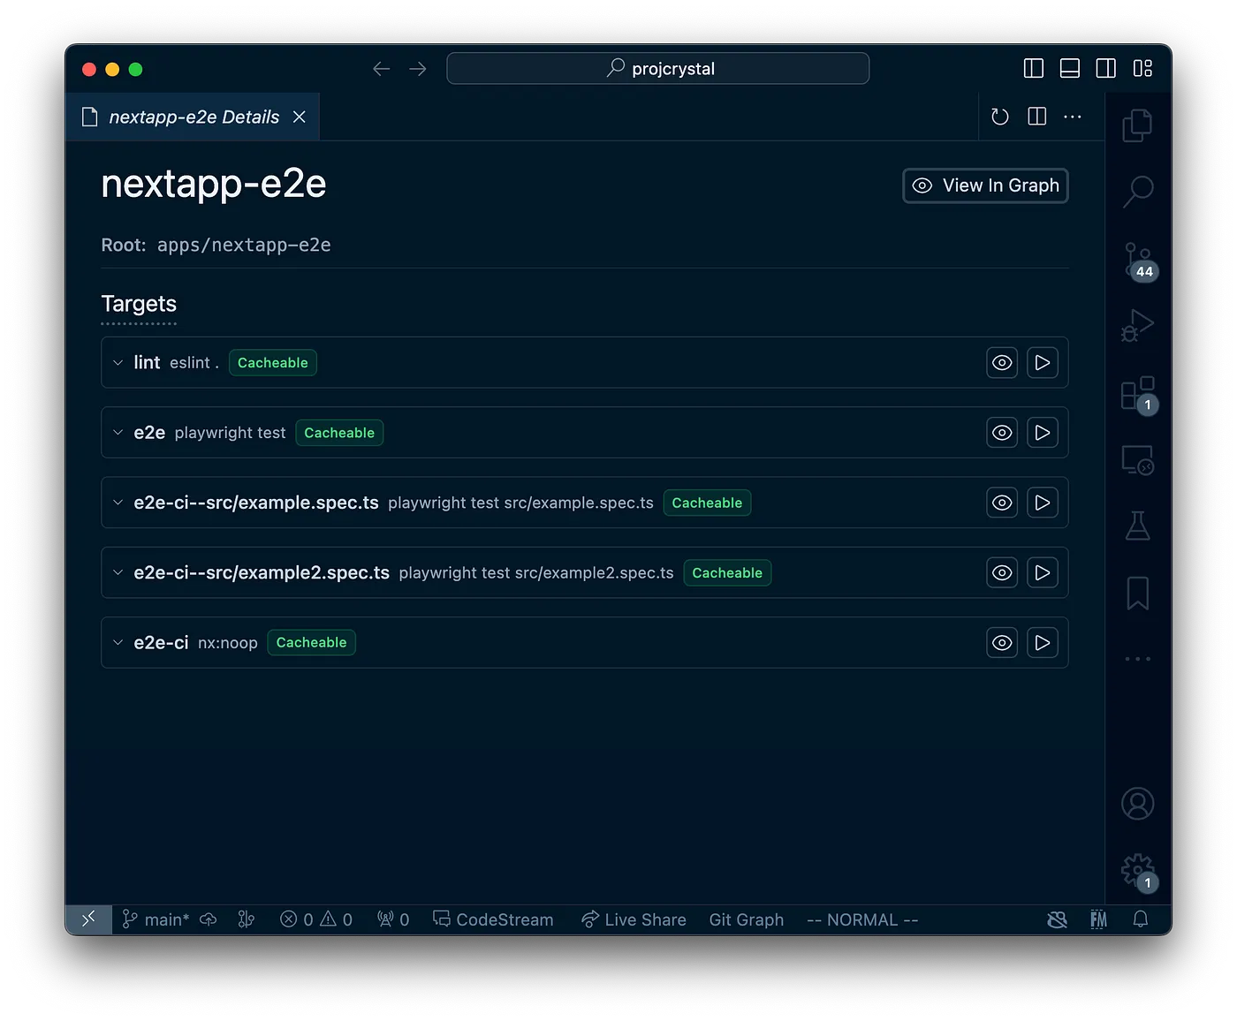This screenshot has height=1021, width=1237.
Task: Open the Testing flask icon
Action: point(1137,526)
